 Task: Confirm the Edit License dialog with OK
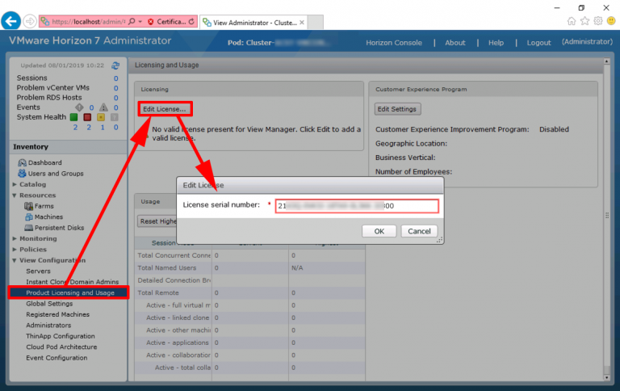(x=379, y=231)
